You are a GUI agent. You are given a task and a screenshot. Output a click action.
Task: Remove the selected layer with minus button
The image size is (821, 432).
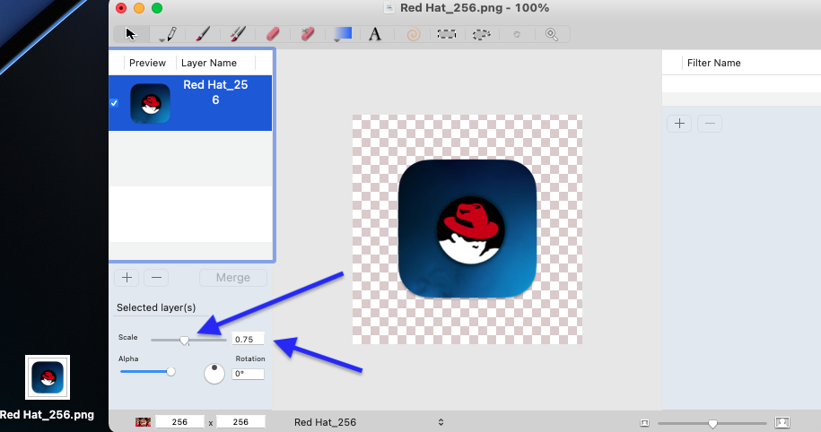coord(156,277)
